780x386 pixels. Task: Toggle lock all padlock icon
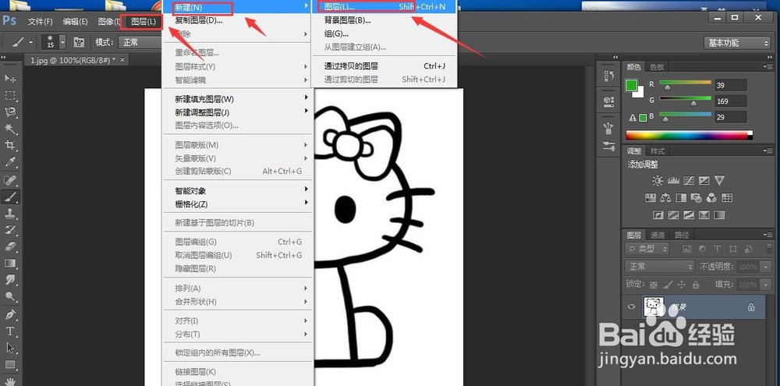(x=696, y=285)
